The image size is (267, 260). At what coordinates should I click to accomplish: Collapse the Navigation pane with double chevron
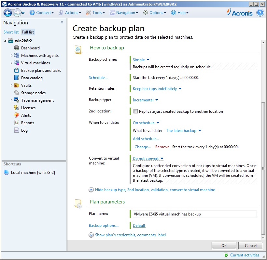click(62, 22)
